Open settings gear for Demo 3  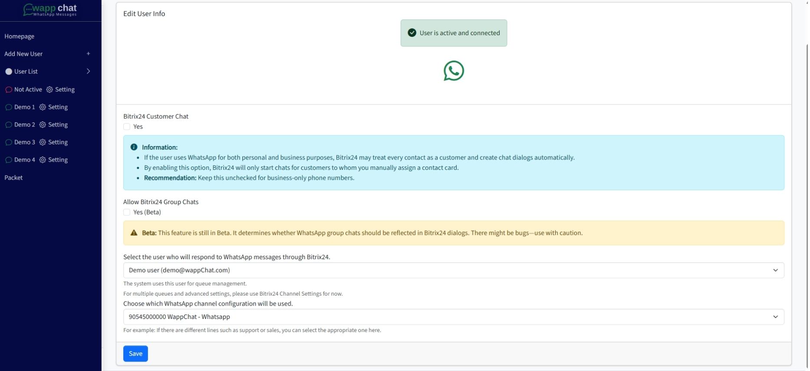pos(43,142)
